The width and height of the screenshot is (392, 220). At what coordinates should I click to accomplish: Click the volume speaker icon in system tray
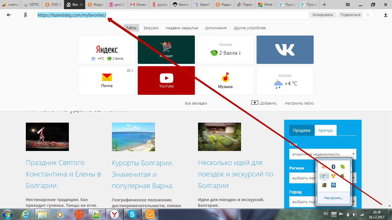354,214
